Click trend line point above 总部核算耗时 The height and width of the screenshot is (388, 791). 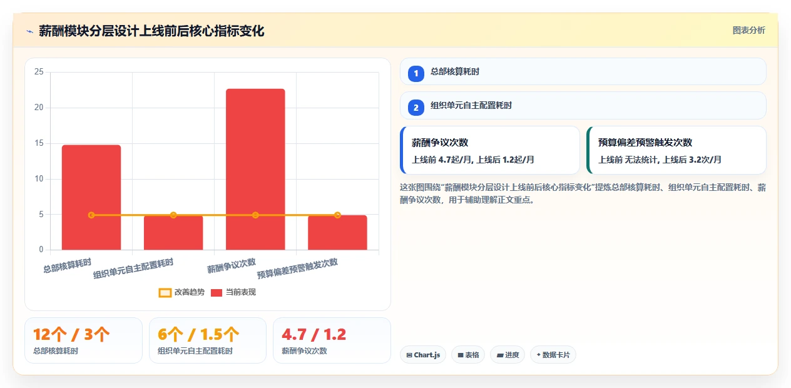(91, 215)
